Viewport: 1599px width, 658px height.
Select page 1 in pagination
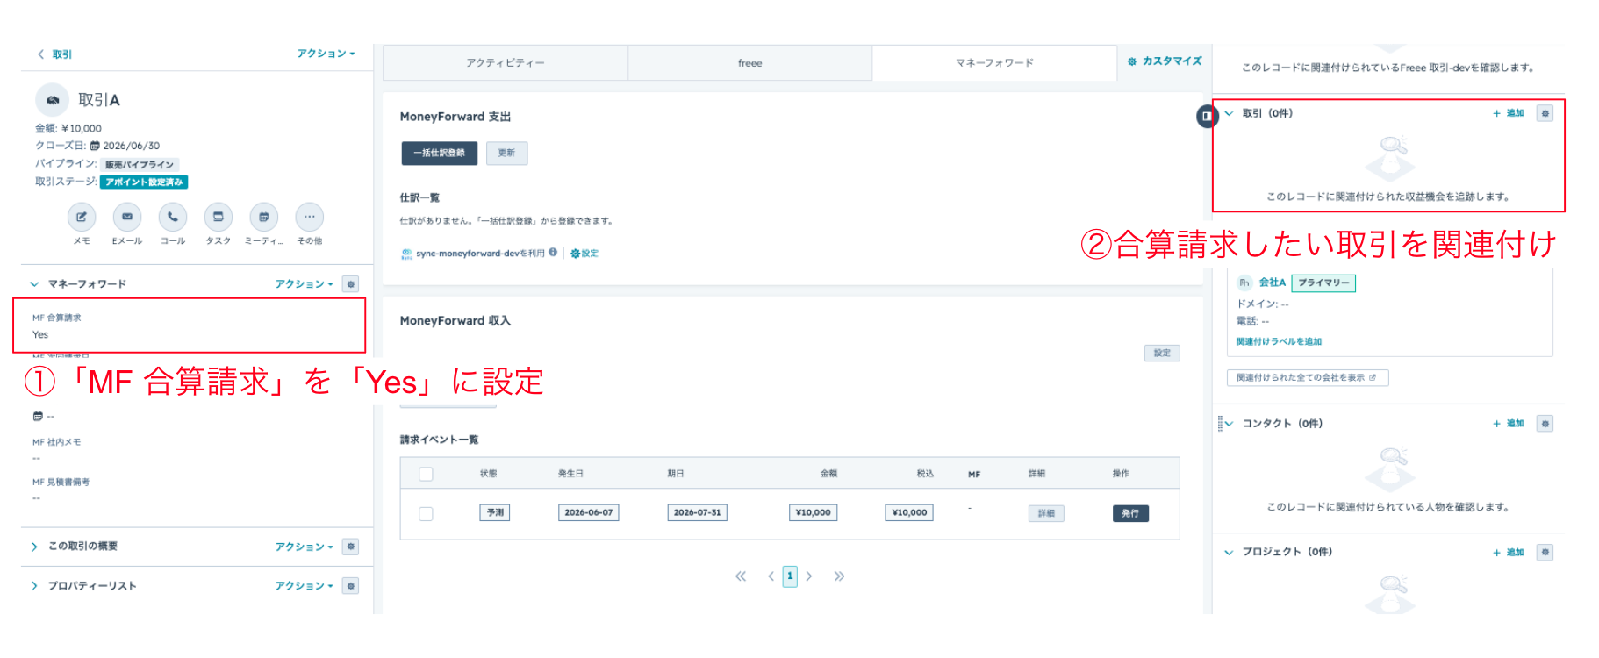[x=790, y=576]
